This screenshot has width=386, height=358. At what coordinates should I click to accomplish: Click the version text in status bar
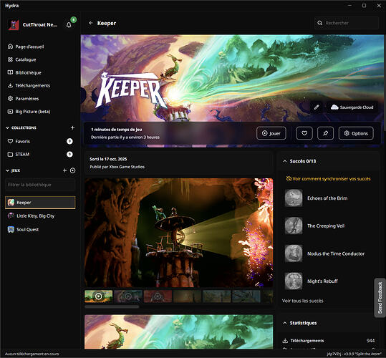354,354
